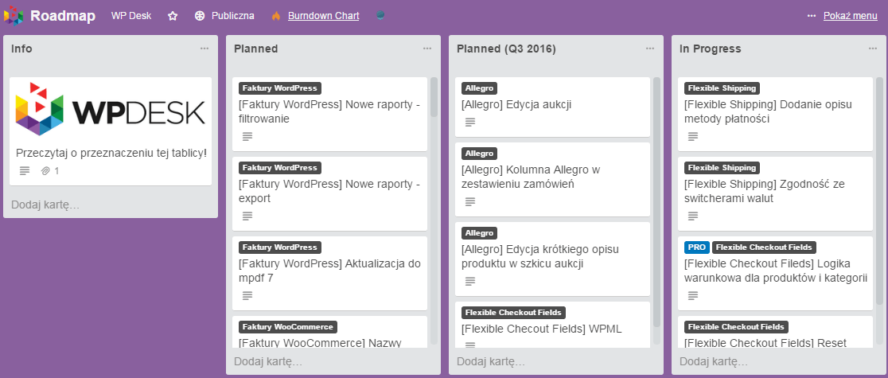This screenshot has width=888, height=378.
Task: Click description icon on Dodanie opisu card
Action: (x=692, y=137)
